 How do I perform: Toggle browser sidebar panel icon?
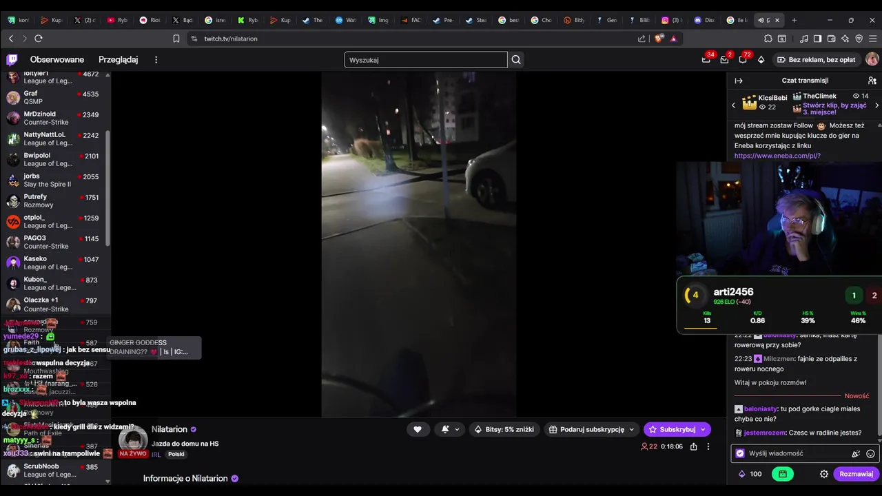pyautogui.click(x=817, y=39)
